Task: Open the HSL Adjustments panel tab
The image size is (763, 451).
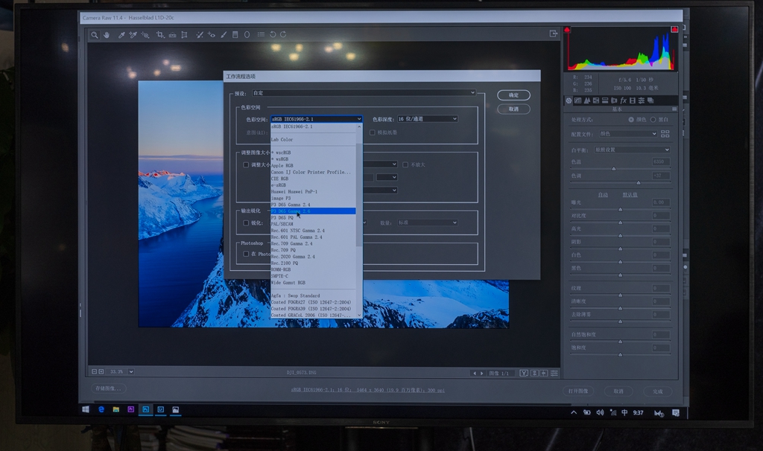Action: tap(596, 100)
